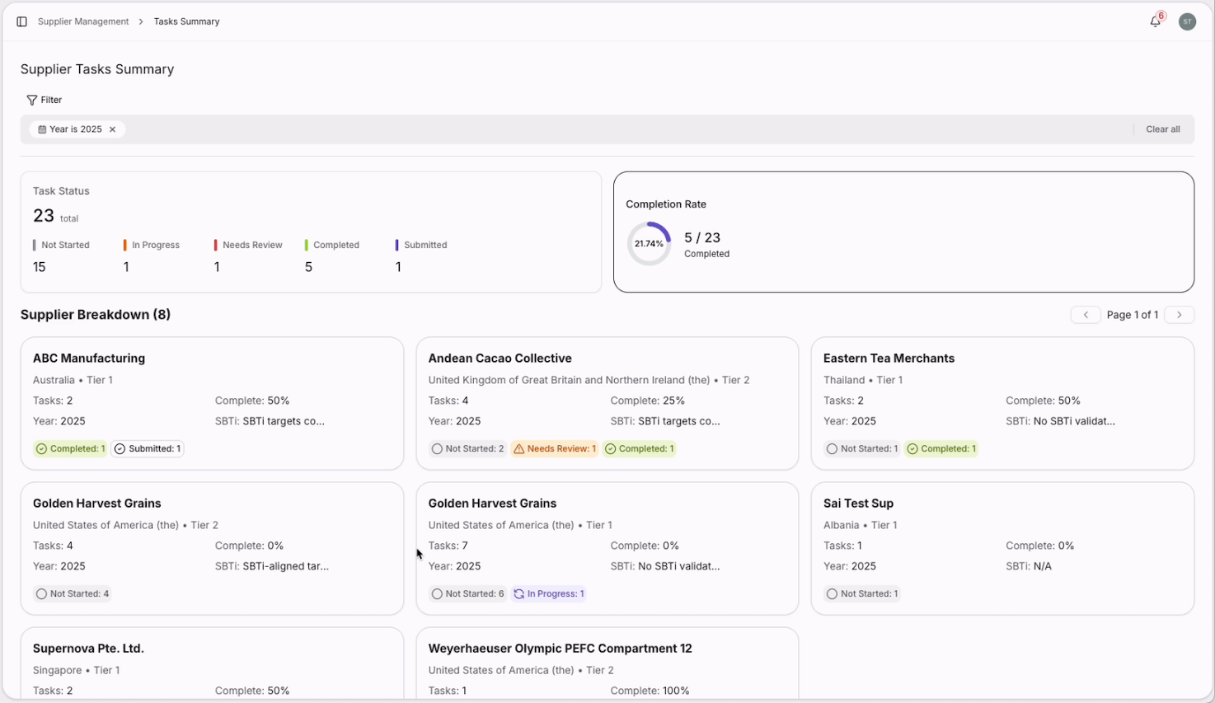Screen dimensions: 1215x703
Task: Click the In Progress status label
Action: pos(156,245)
